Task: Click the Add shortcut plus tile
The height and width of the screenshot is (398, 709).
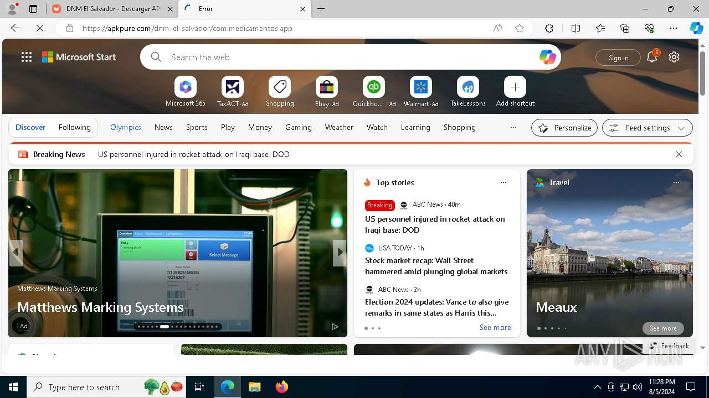Action: tap(515, 87)
